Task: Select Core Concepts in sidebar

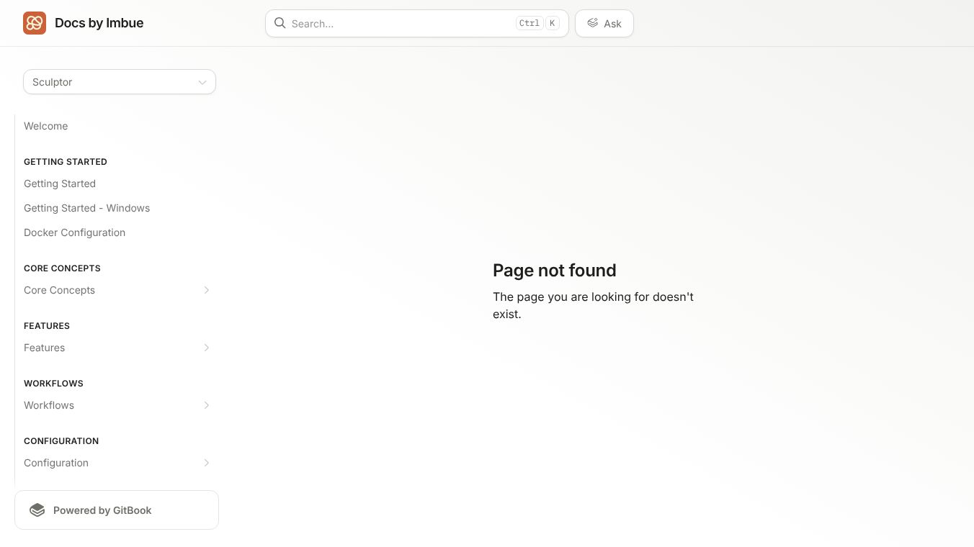Action: [60, 290]
